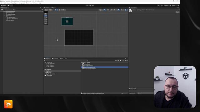
Task: Open the File menu
Action: 2,3
